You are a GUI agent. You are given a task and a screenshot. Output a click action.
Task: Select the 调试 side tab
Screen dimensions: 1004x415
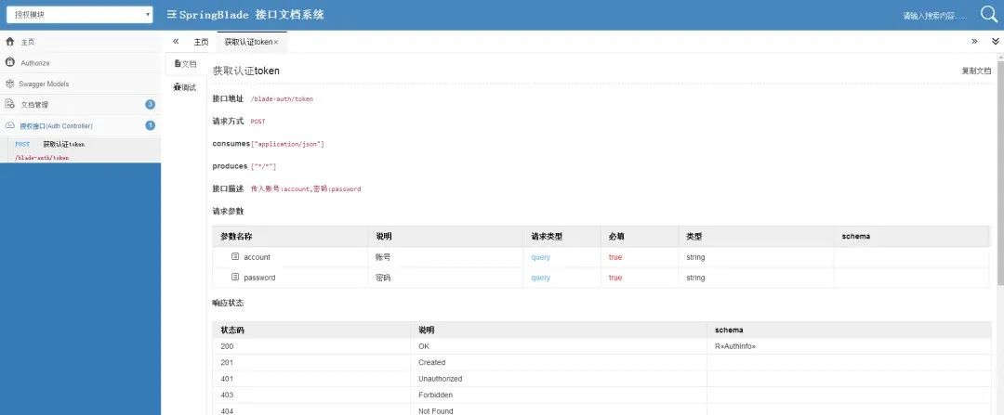pyautogui.click(x=185, y=87)
